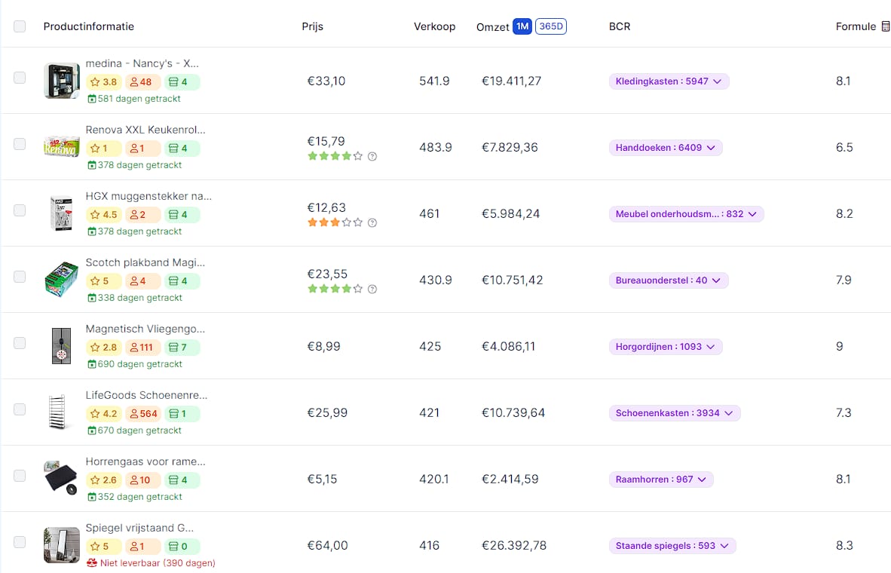Toggle the select-all checkbox in the header
This screenshot has width=891, height=573.
pyautogui.click(x=20, y=26)
